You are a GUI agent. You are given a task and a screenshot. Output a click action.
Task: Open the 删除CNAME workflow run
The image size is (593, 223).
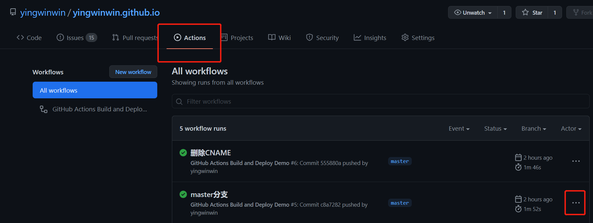[211, 153]
